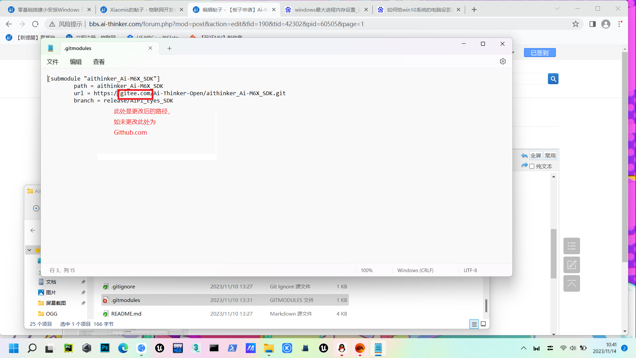Open a new browser tab
Screen dimensions: 636x358
point(474,10)
